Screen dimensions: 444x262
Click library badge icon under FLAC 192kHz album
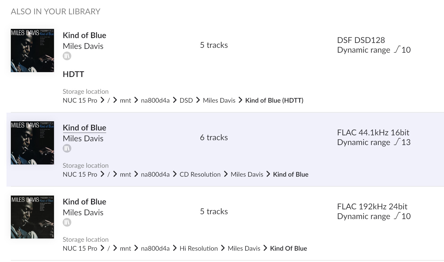[x=67, y=222]
